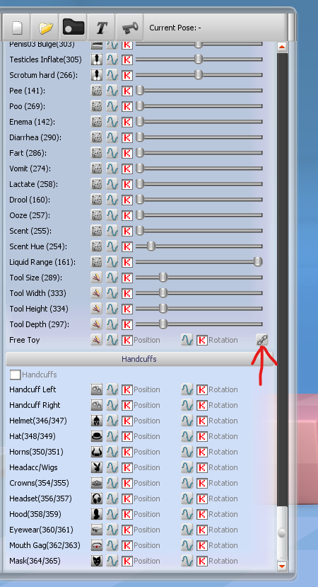Click the 'Diarrhea (290):' label
The image size is (318, 587).
coord(35,137)
